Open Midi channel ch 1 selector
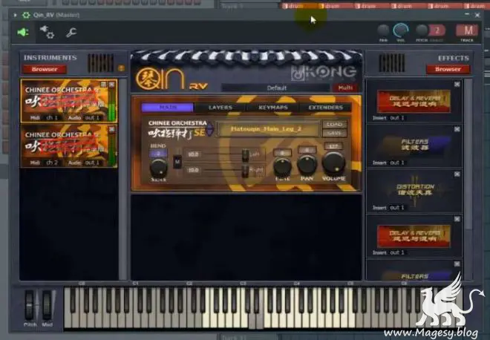The image size is (490, 340). (52, 118)
